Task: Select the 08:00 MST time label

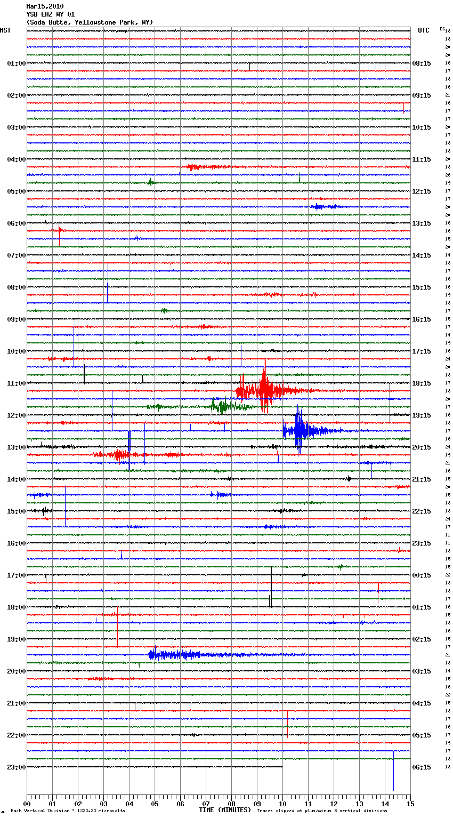Action: (x=17, y=287)
